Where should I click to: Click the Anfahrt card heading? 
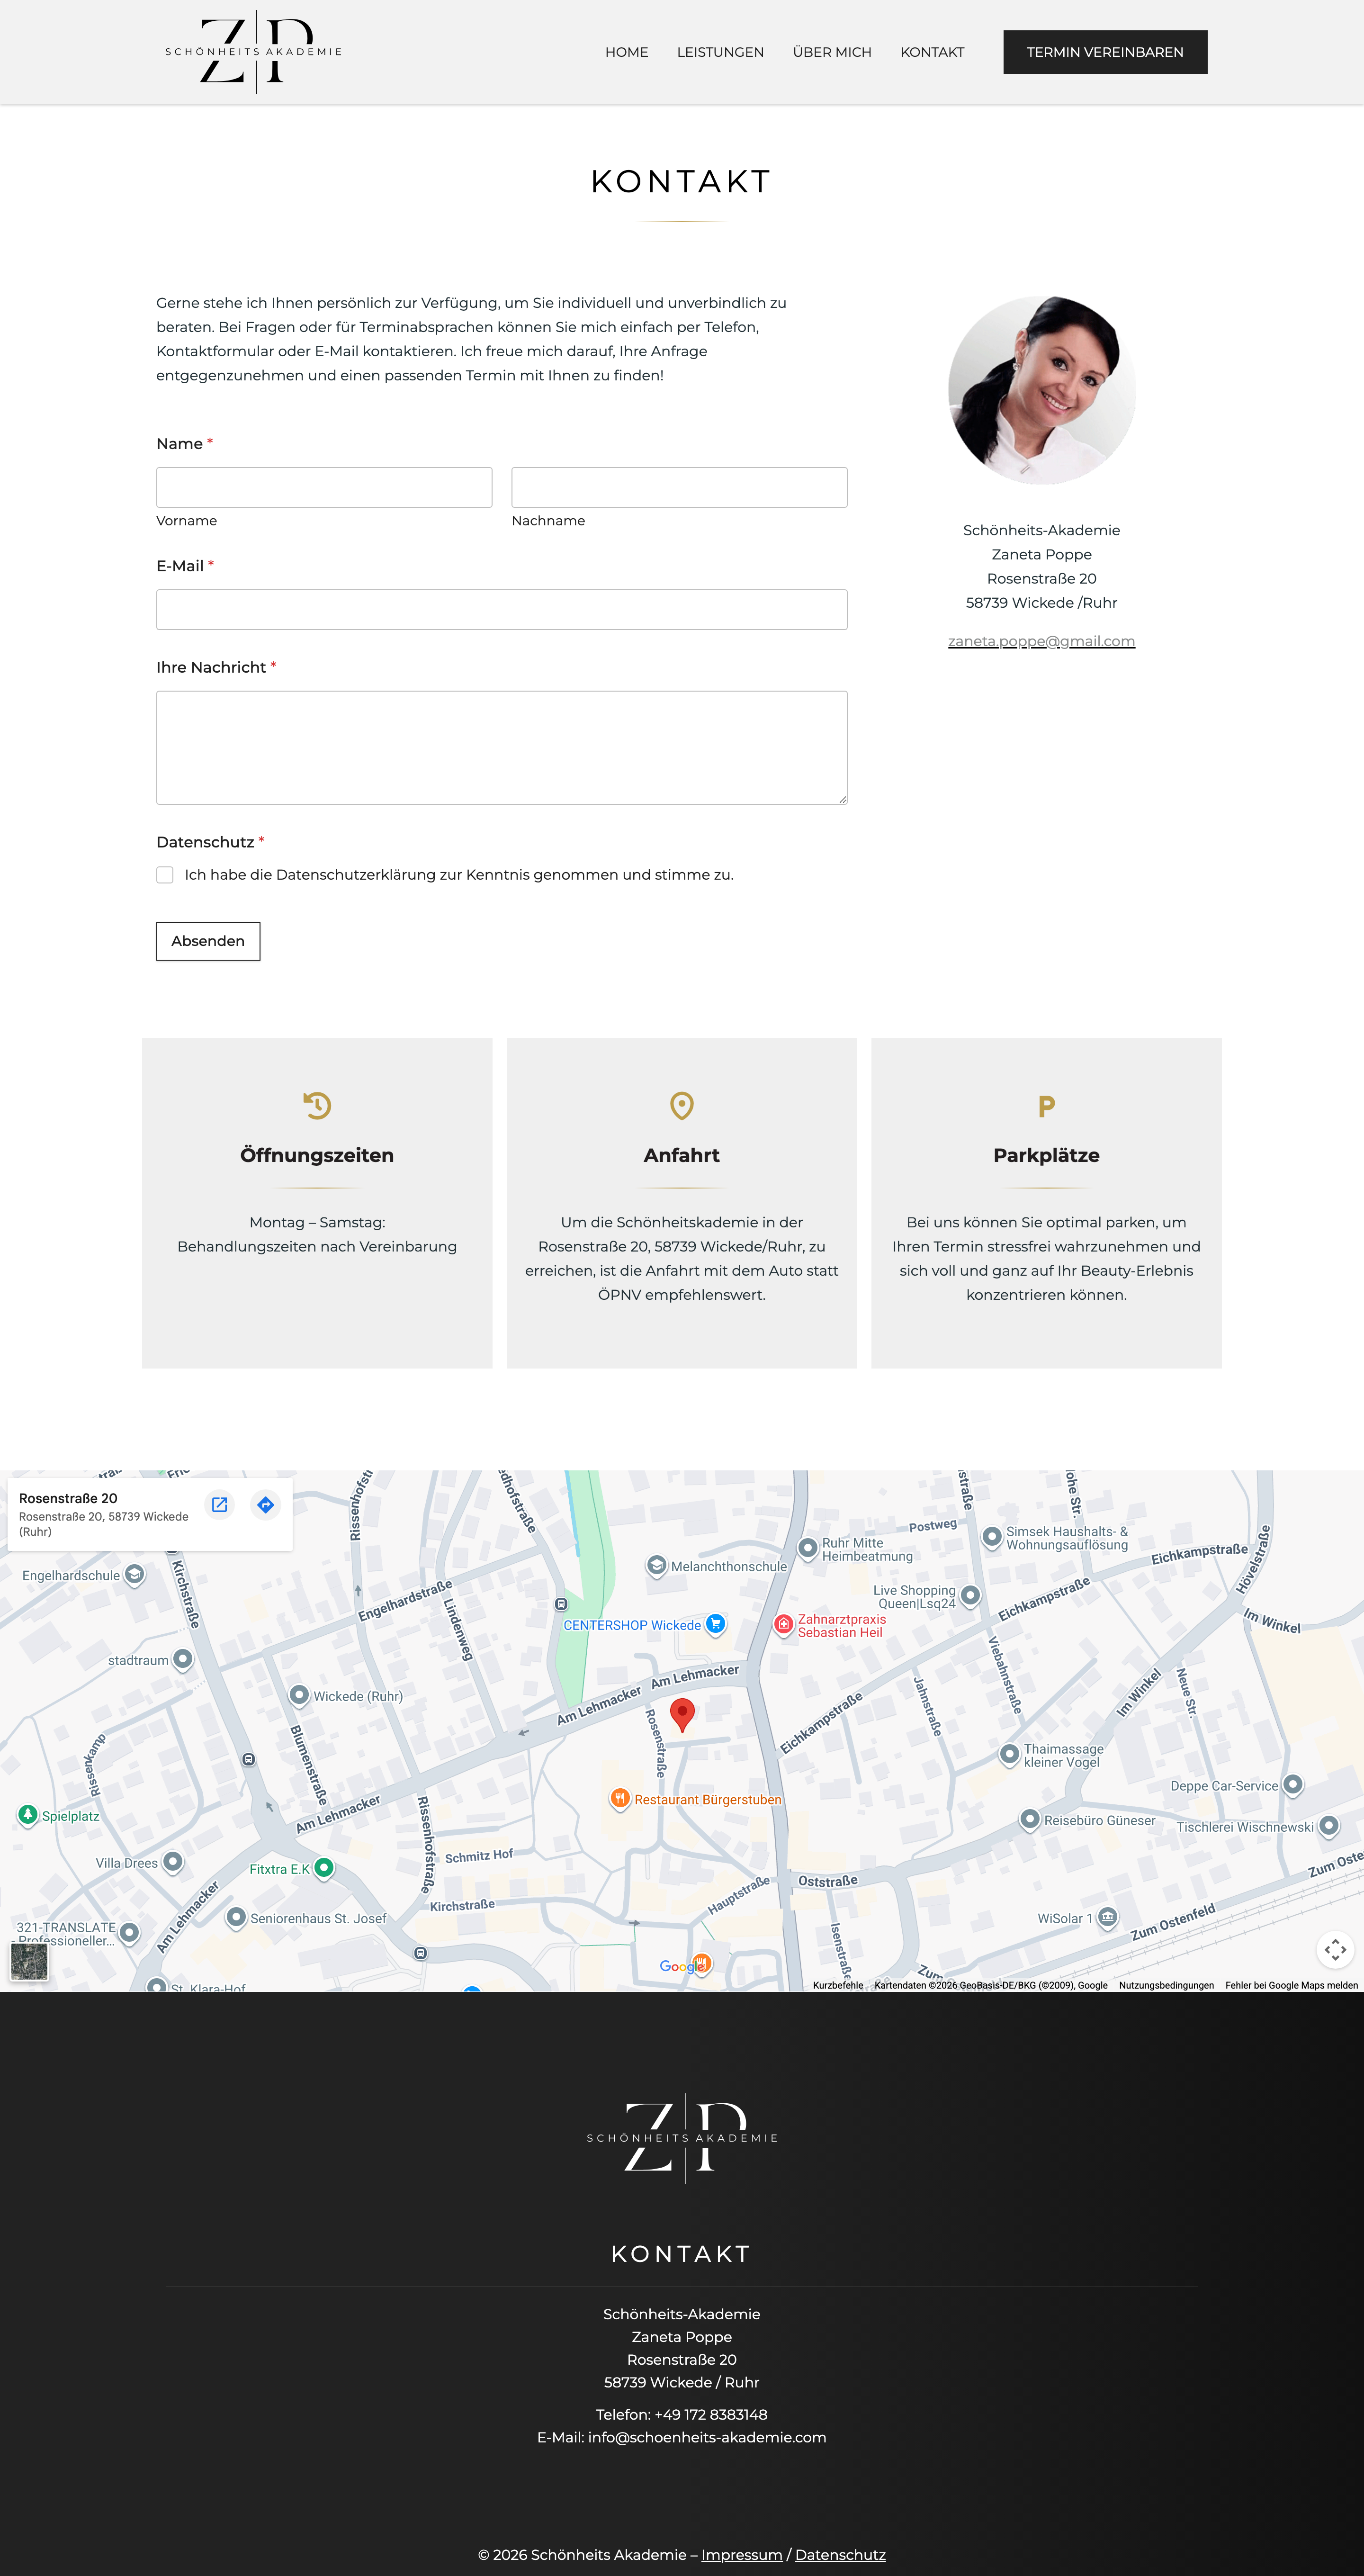pos(682,1155)
